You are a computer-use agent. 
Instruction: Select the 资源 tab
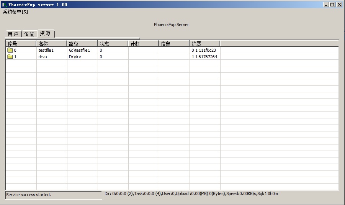(46, 33)
